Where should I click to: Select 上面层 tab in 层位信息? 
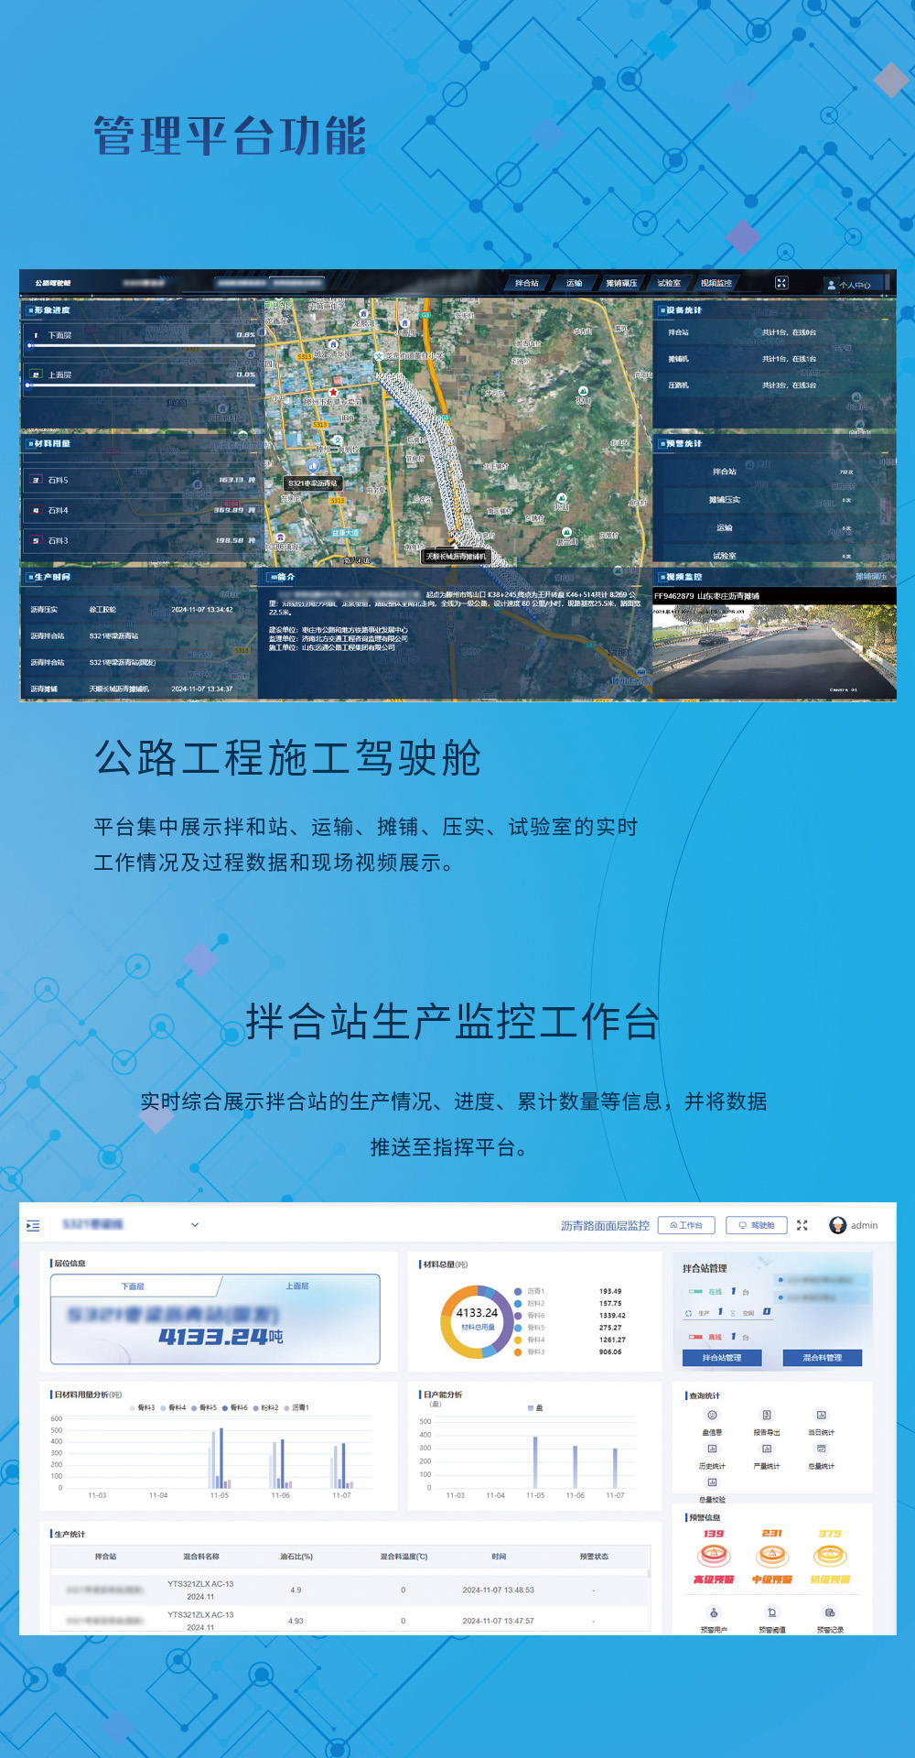(x=297, y=1286)
